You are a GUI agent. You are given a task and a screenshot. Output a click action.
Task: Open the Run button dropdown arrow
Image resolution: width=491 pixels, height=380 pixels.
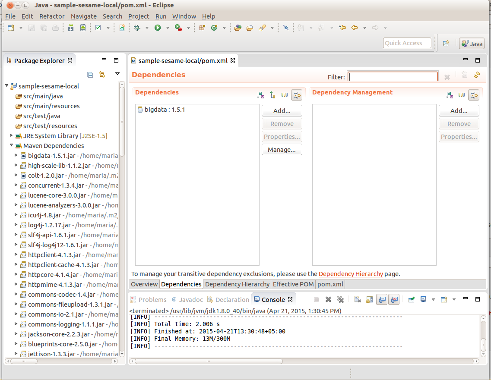tap(168, 28)
